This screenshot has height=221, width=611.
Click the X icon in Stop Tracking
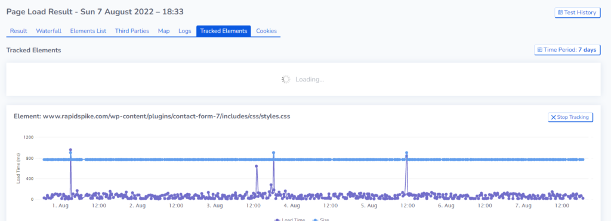(553, 117)
